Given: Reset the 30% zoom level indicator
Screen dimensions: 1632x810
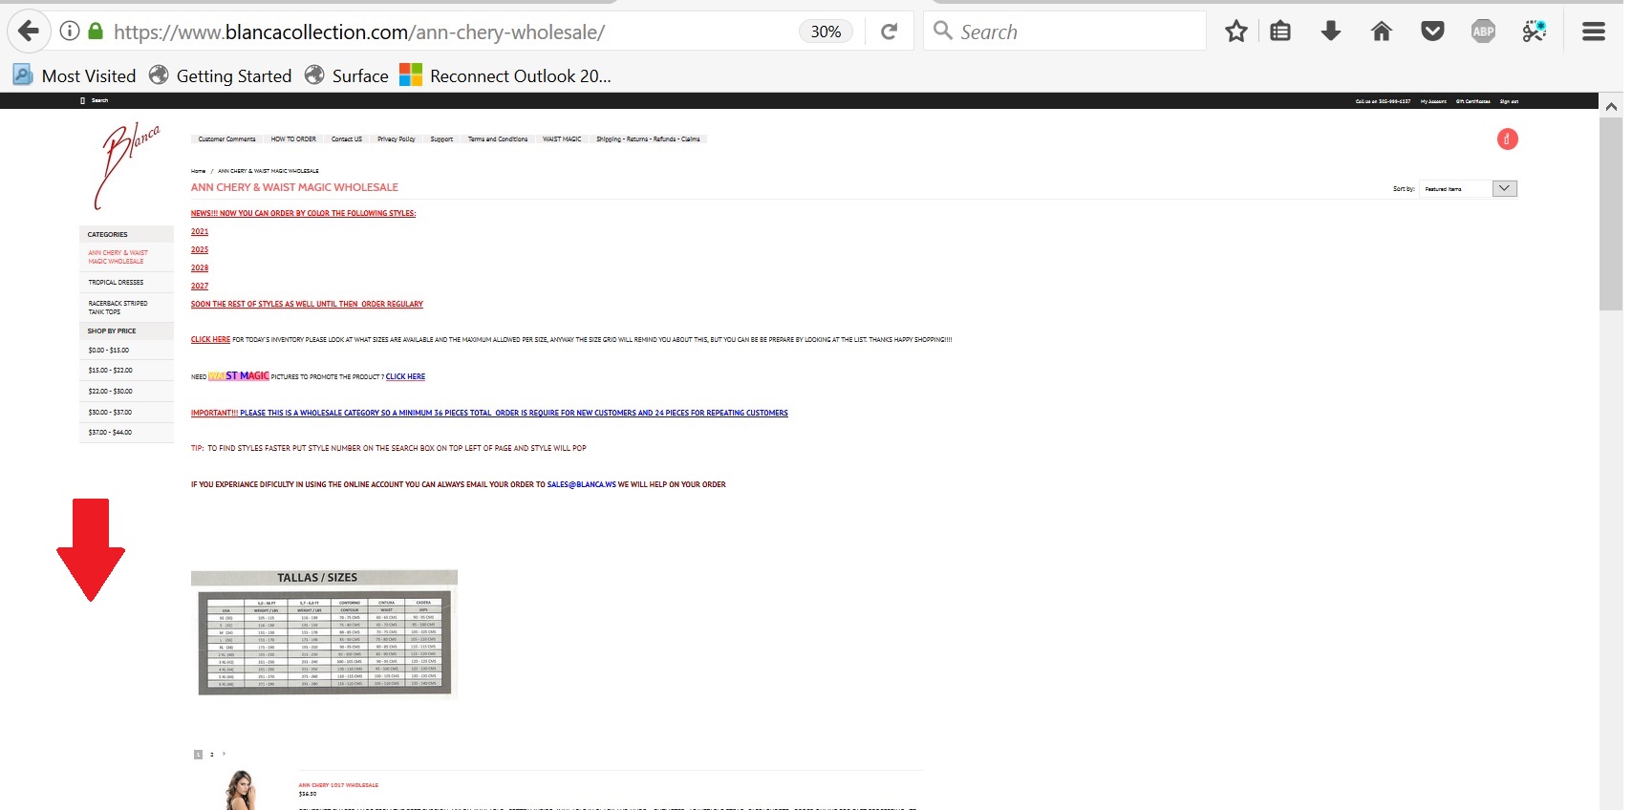Looking at the screenshot, I should (x=826, y=32).
